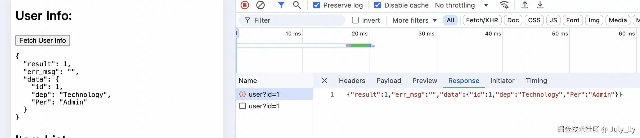Toggle the filter funnel icon
This screenshot has width=640, height=138.
281,5
